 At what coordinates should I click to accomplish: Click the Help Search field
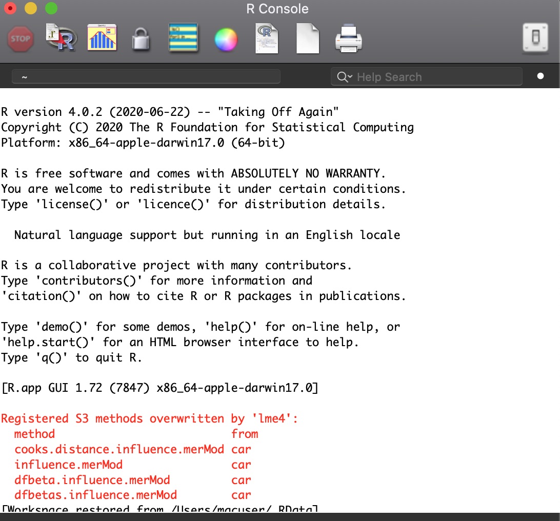click(x=427, y=77)
